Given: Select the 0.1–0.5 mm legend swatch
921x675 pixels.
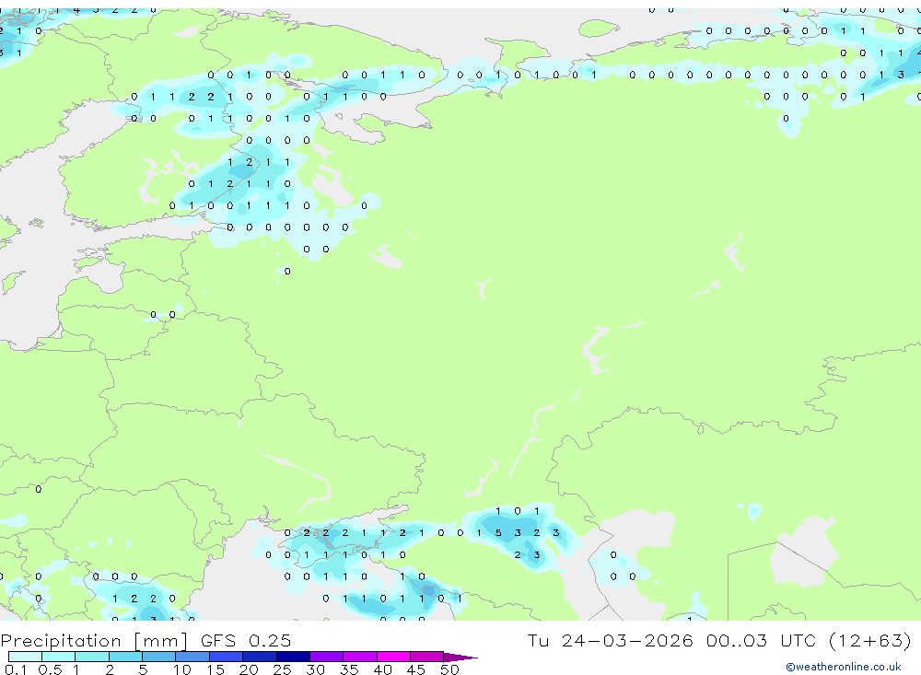Looking at the screenshot, I should pyautogui.click(x=25, y=657).
